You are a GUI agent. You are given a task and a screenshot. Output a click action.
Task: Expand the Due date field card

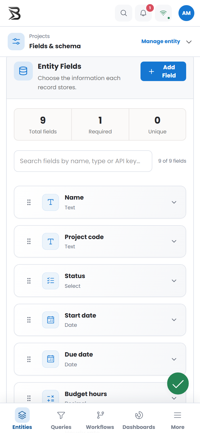tap(174, 359)
